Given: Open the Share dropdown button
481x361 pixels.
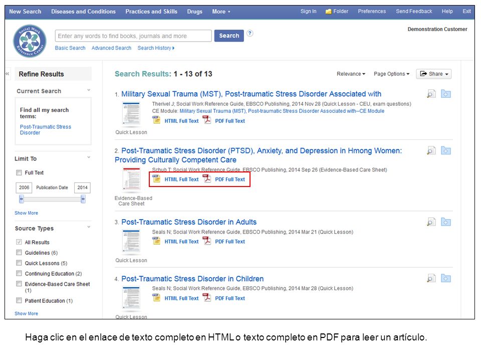Looking at the screenshot, I should [x=433, y=74].
